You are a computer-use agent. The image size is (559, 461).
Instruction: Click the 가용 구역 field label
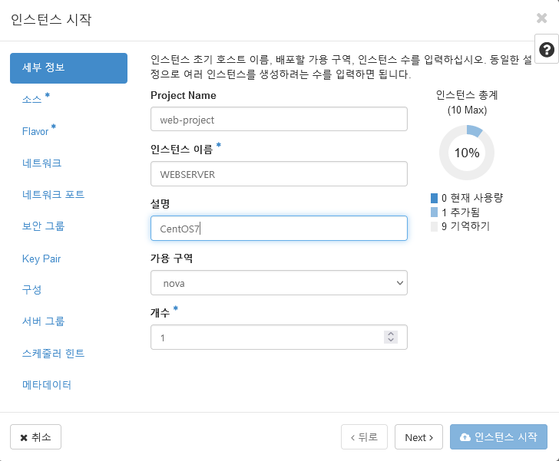point(171,258)
